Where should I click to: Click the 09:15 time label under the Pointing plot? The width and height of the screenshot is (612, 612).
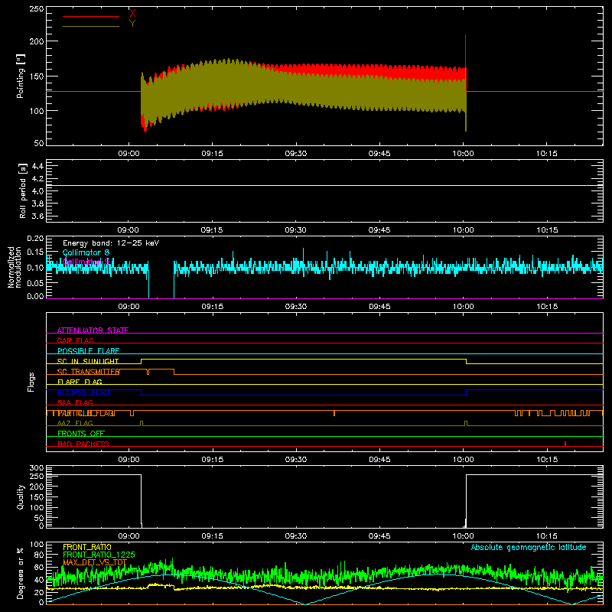click(213, 154)
